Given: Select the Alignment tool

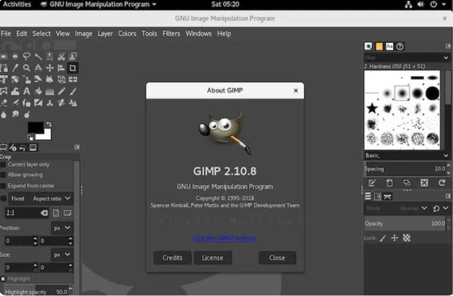Looking at the screenshot, I should point(61,68).
